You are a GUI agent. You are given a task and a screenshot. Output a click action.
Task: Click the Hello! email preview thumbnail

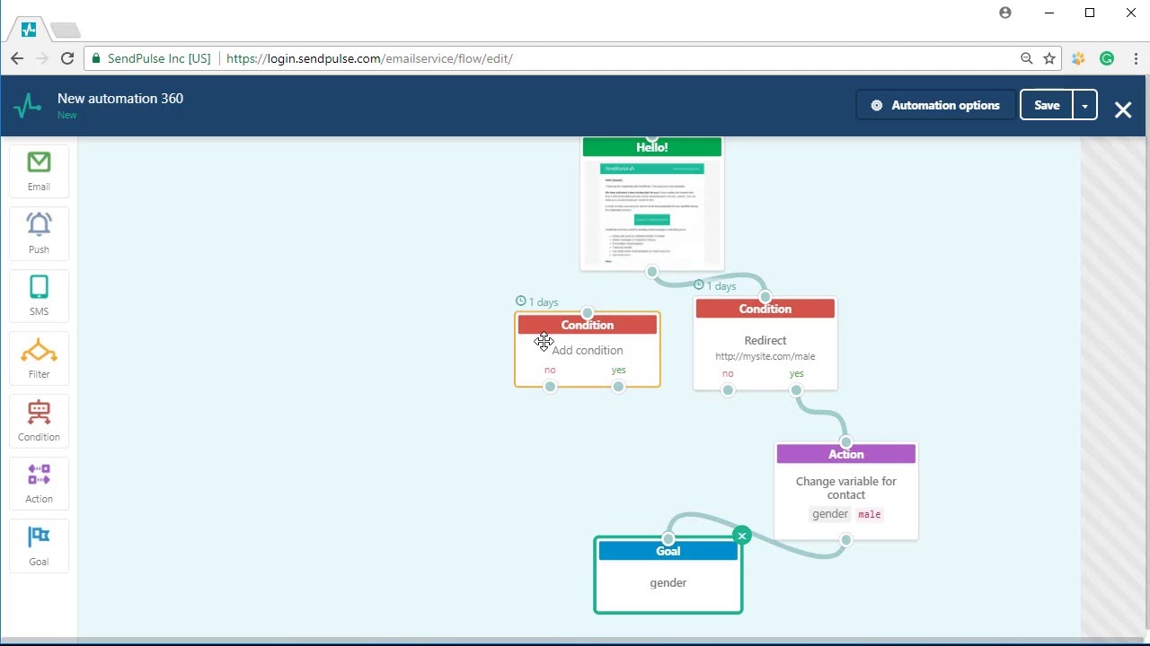coord(651,212)
